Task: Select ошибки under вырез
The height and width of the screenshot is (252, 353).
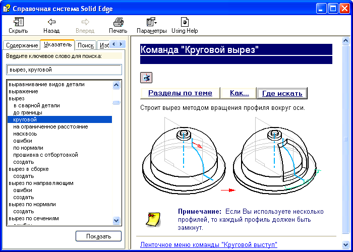Action: click(x=23, y=141)
